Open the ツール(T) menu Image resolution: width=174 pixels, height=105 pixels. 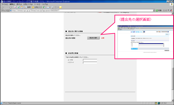37,4
